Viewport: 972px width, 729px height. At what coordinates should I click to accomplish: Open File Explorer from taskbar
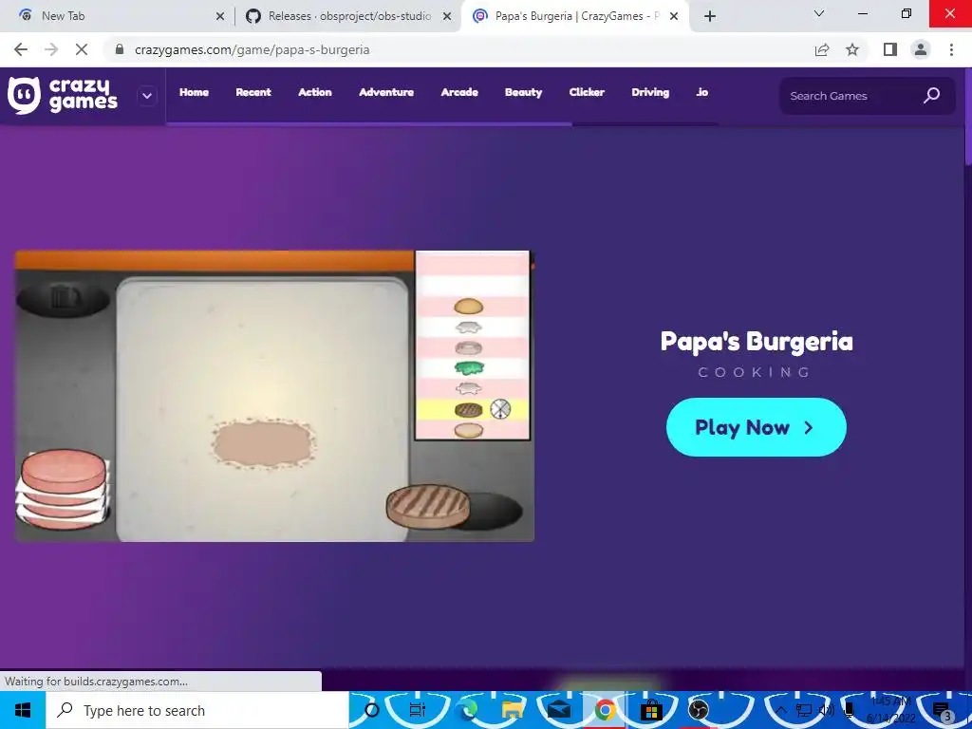tap(513, 710)
